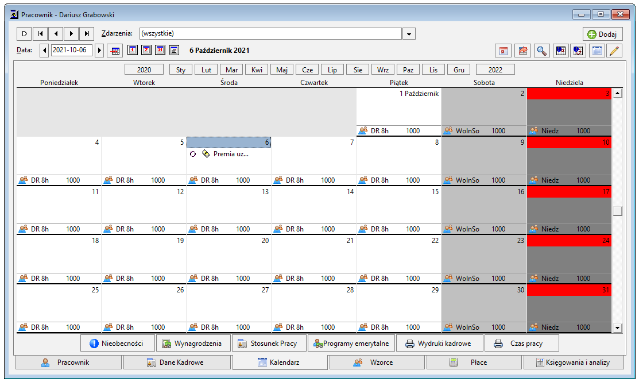
Task: Open the Wzorce tab
Action: [377, 362]
